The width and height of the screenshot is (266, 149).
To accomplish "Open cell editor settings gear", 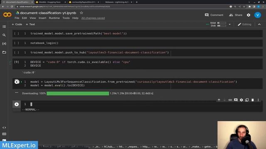I will point(241,100).
